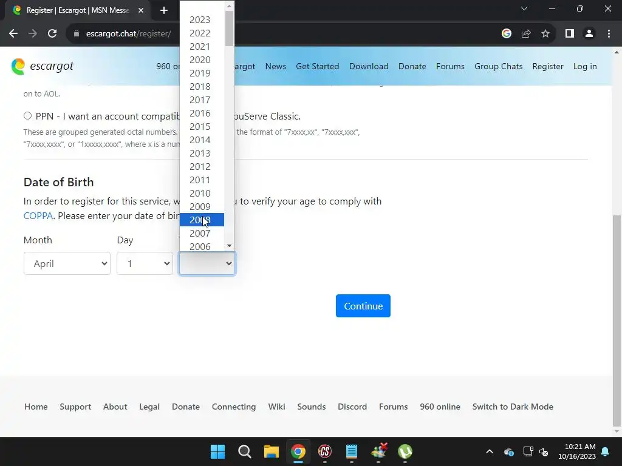Open the Chrome profile avatar icon
The image size is (622, 466).
pyautogui.click(x=589, y=34)
